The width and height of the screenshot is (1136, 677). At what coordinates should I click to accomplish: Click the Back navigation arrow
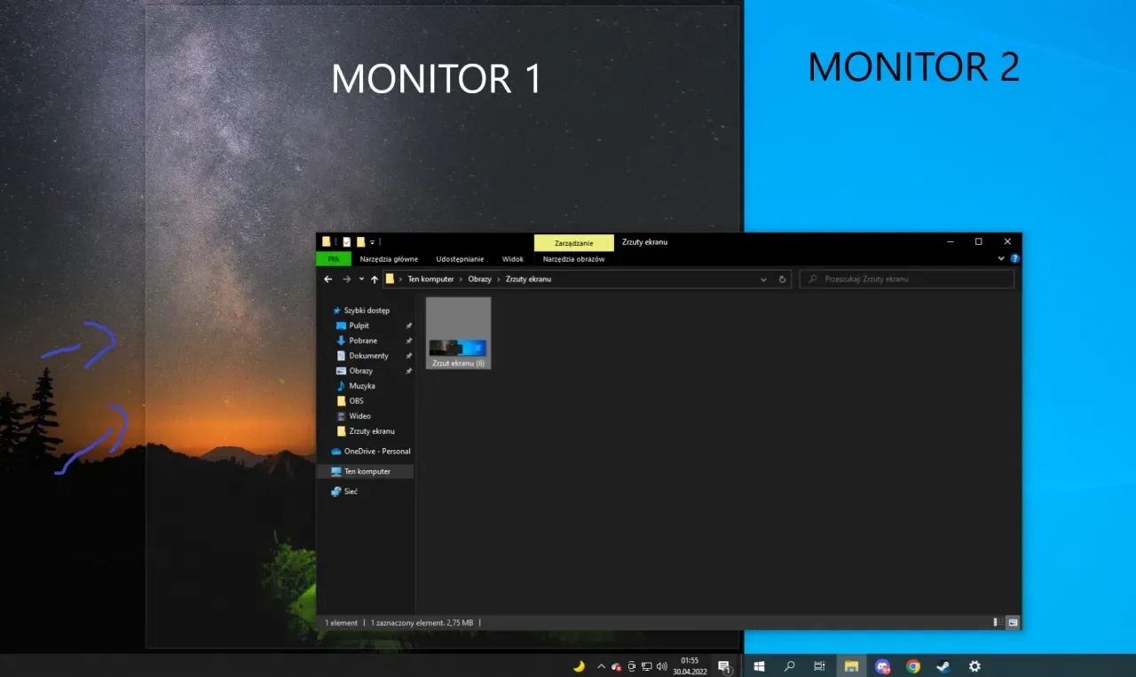[328, 279]
